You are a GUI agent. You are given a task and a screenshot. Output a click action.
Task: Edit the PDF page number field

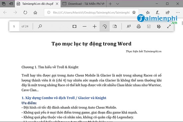click(14, 26)
